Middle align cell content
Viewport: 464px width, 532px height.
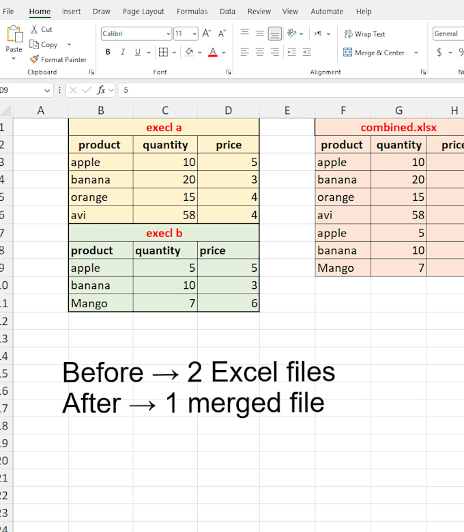[x=259, y=33]
